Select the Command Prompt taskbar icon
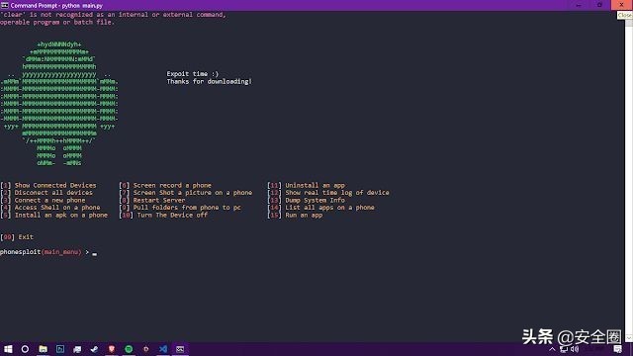Viewport: 633px width, 356px height. tap(180, 349)
